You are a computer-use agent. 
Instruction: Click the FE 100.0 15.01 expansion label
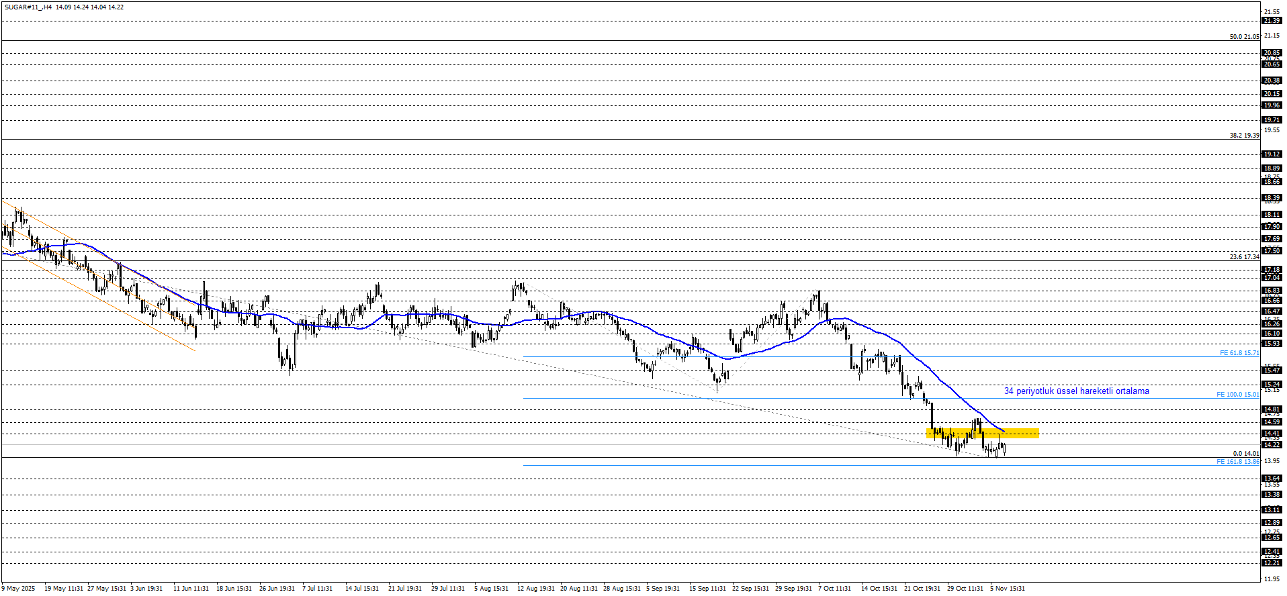click(x=1237, y=395)
